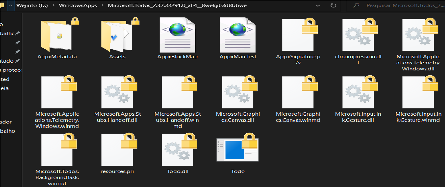
Task: Select Microsoft.Graphics.Canvas.winmd icon
Action: pos(300,92)
